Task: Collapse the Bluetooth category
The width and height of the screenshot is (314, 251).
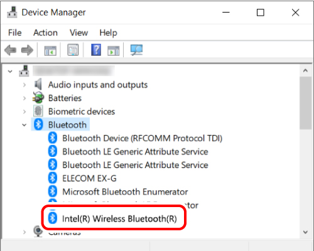Action: pos(24,125)
